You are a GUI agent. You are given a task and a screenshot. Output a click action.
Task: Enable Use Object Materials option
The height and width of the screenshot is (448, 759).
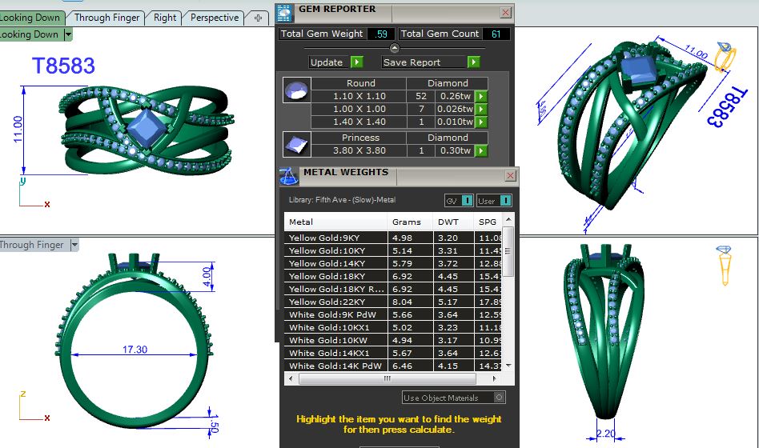(x=499, y=398)
